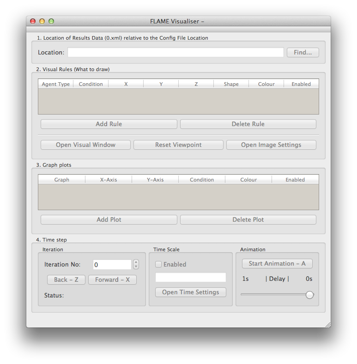Click the X column header in rules table
The image size is (357, 364).
[x=126, y=84]
